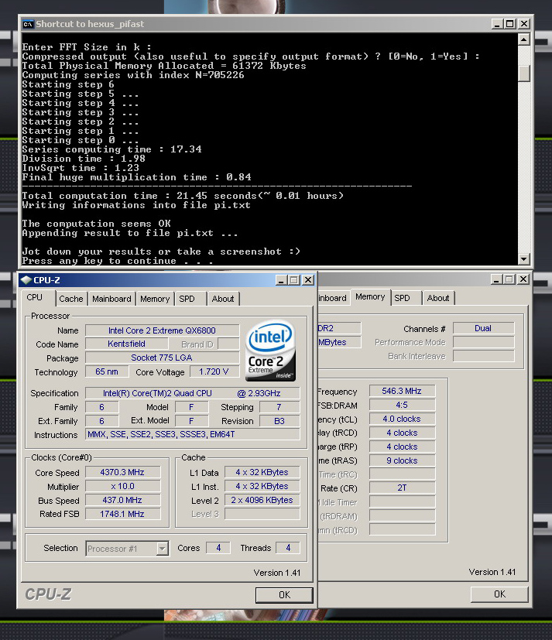The image size is (552, 640).
Task: Click console line 'Total computation time : 21.45 seconds'
Action: [x=183, y=196]
